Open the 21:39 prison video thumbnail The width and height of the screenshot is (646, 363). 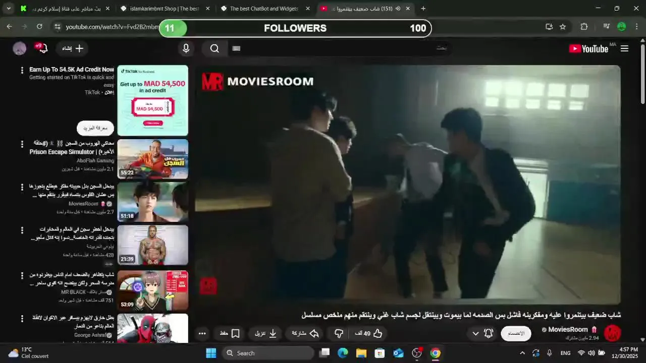[153, 245]
